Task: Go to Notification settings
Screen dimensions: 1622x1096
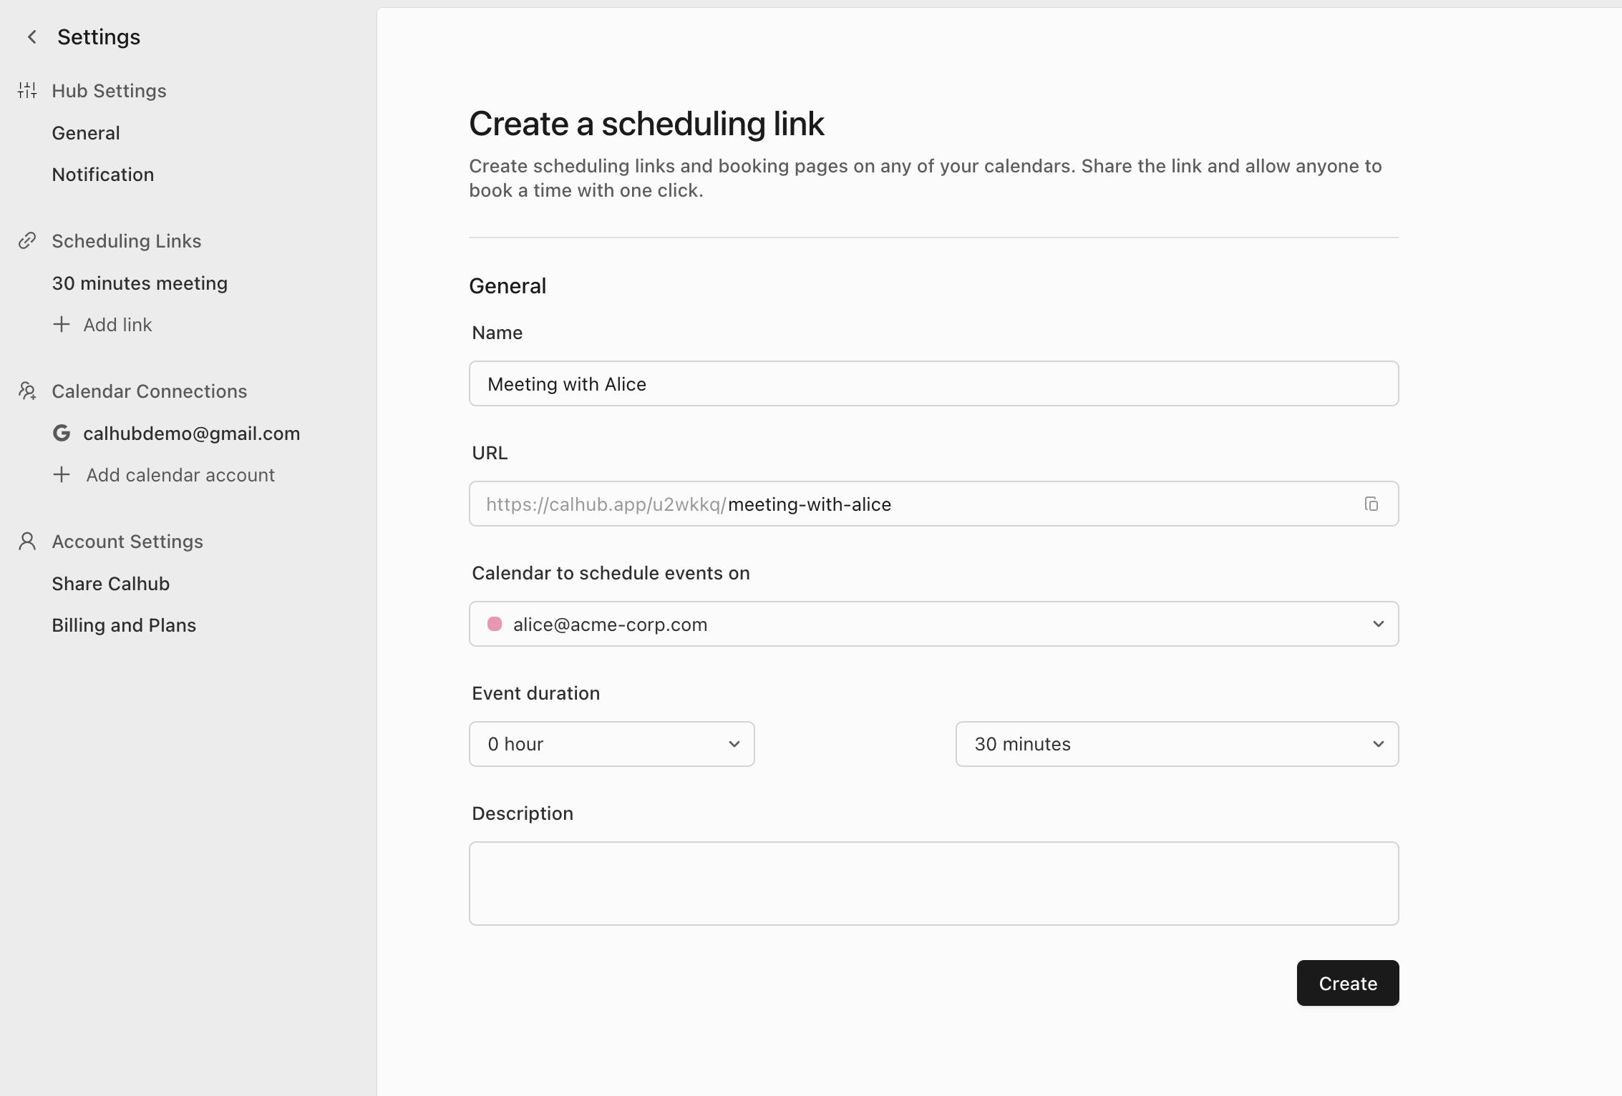Action: click(103, 175)
